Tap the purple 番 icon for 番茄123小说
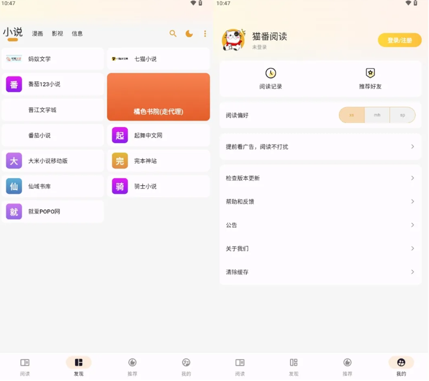The width and height of the screenshot is (429, 381). pos(14,84)
